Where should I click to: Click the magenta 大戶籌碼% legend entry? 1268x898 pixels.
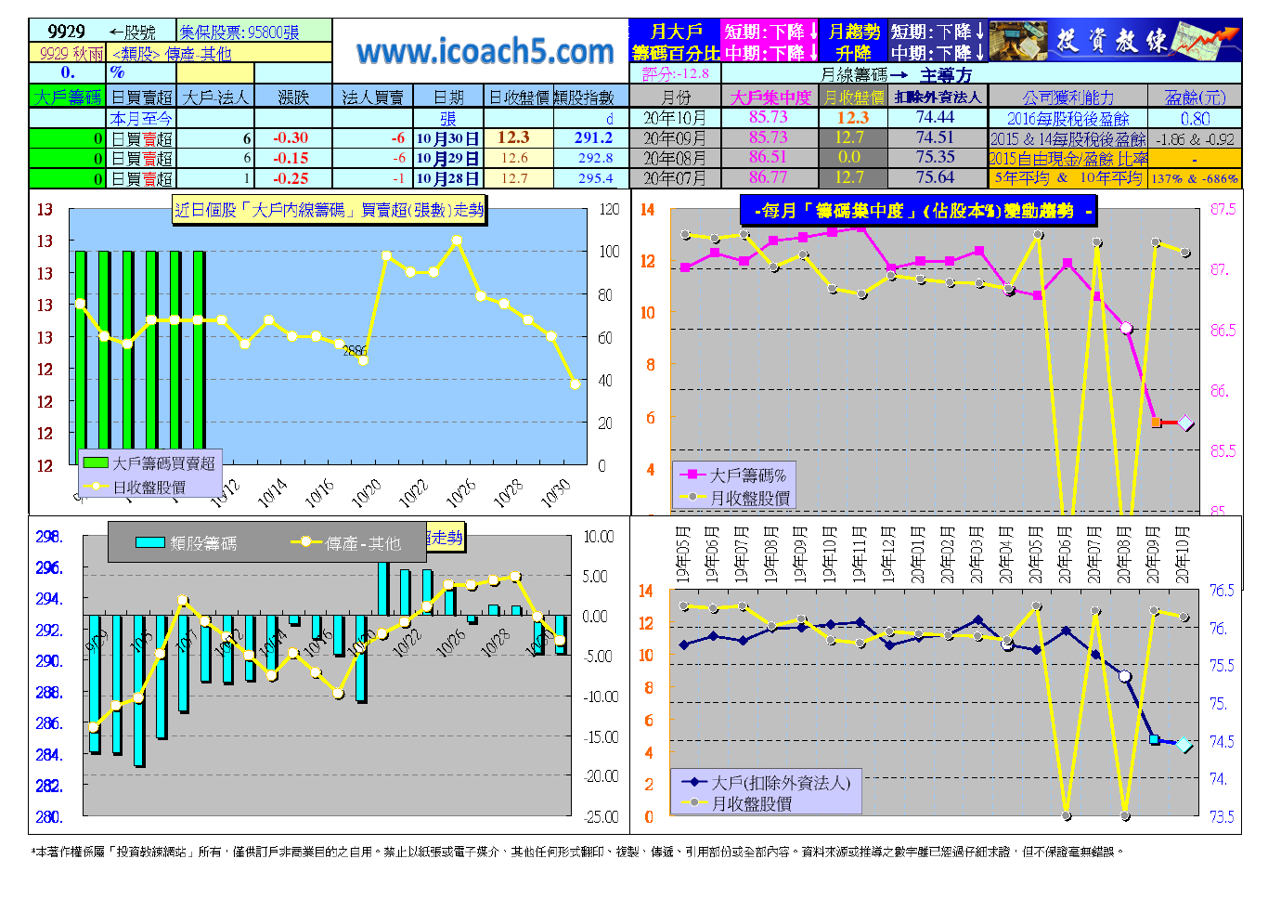(x=734, y=475)
